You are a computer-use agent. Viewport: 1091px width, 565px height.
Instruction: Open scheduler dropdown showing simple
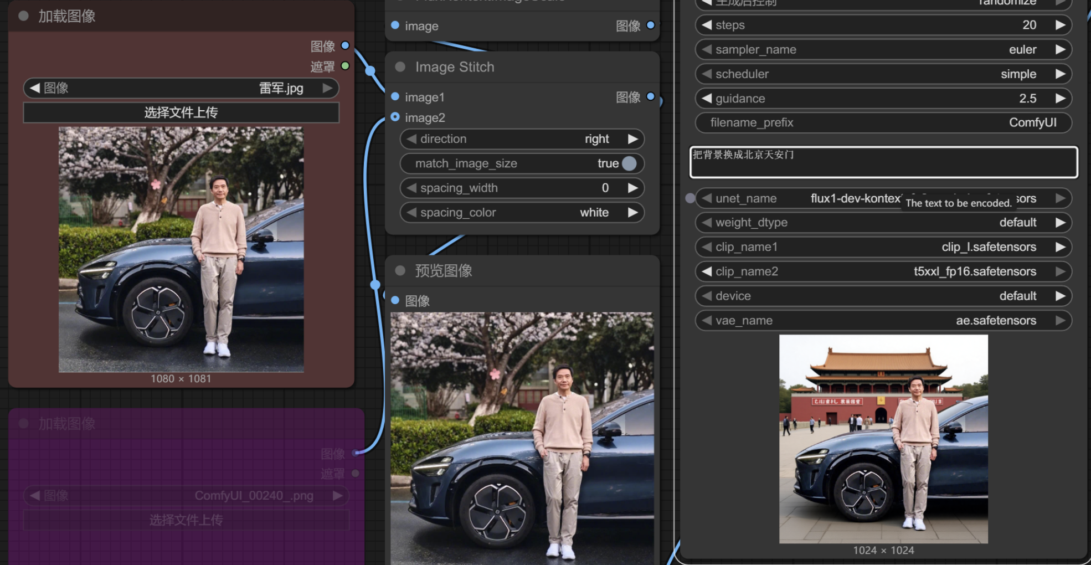pos(883,74)
